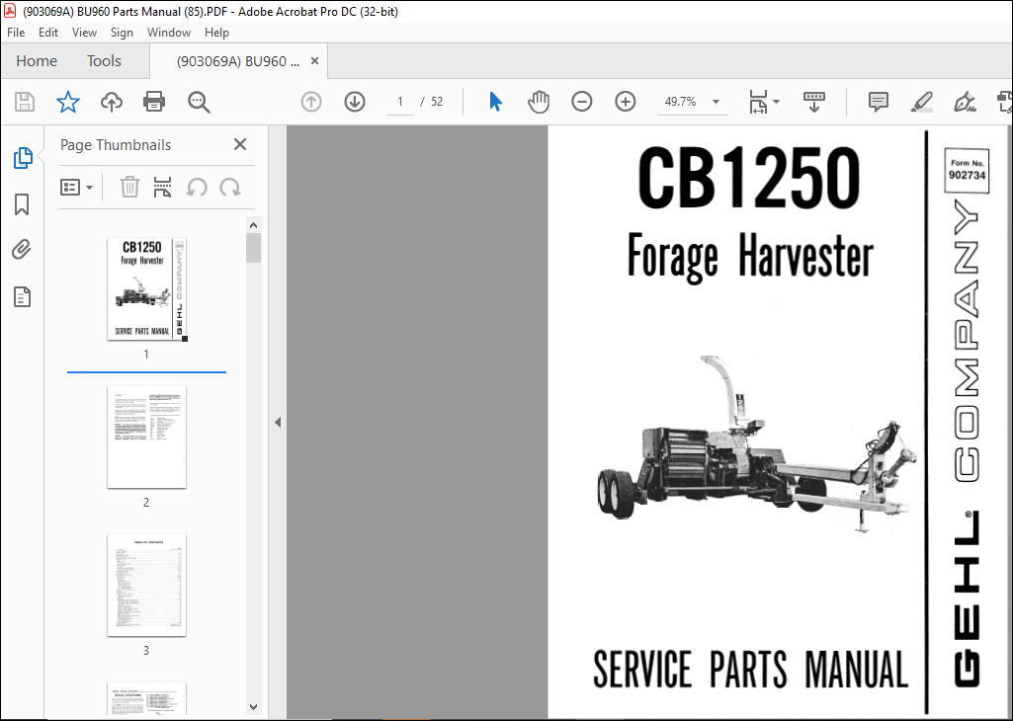
Task: Delete selected page with trash icon
Action: (129, 188)
